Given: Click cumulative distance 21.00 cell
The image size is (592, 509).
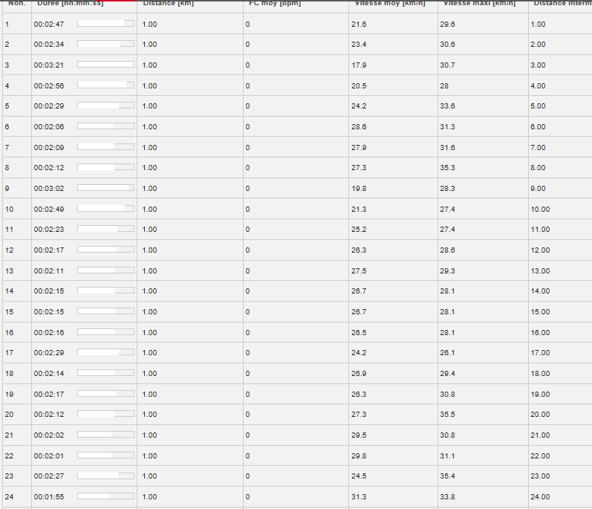Looking at the screenshot, I should [x=540, y=435].
